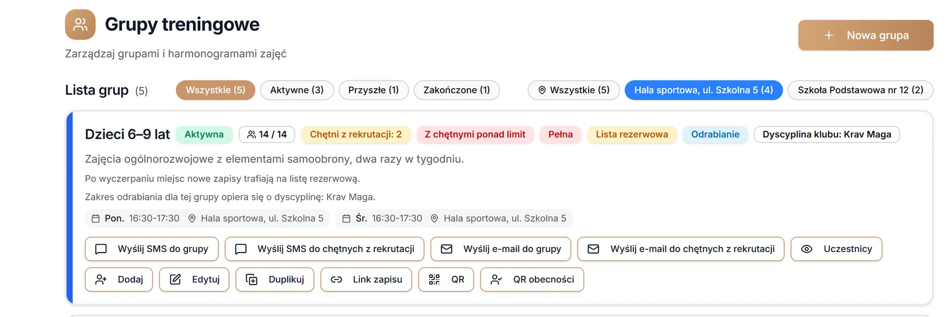Click the Dzieci 6–9 lat group title
Image resolution: width=952 pixels, height=317 pixels.
(127, 134)
